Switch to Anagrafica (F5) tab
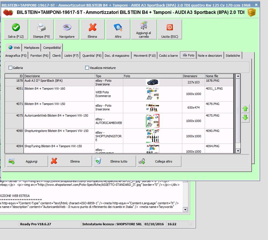 click(16, 56)
